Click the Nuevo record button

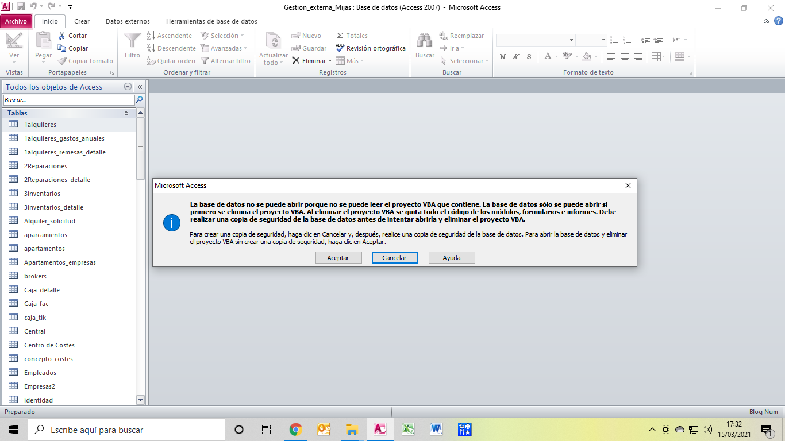point(306,36)
